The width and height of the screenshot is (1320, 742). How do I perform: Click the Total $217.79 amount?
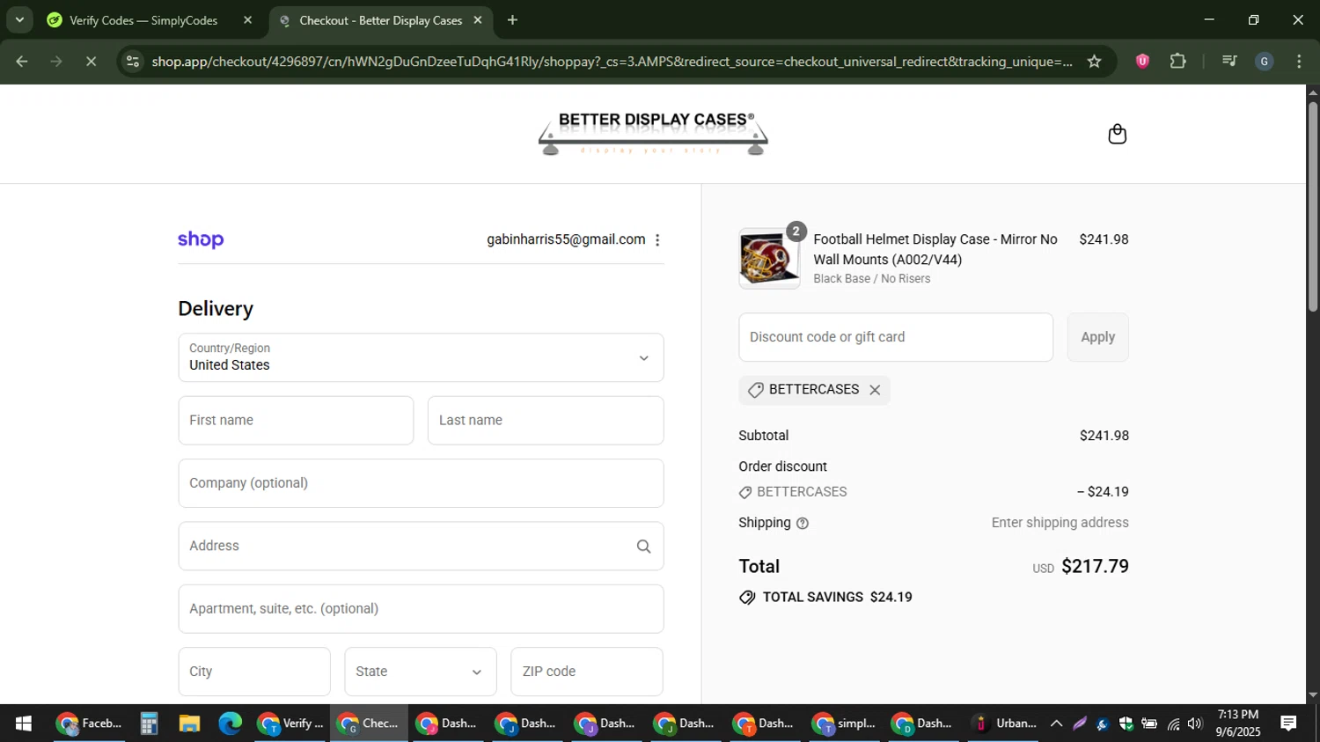coord(1095,567)
